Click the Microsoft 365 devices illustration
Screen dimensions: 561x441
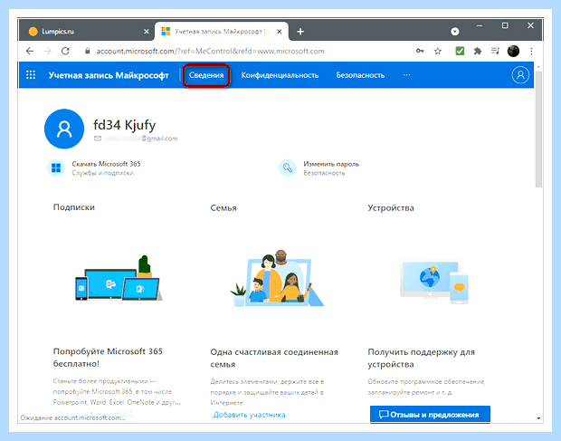click(119, 278)
